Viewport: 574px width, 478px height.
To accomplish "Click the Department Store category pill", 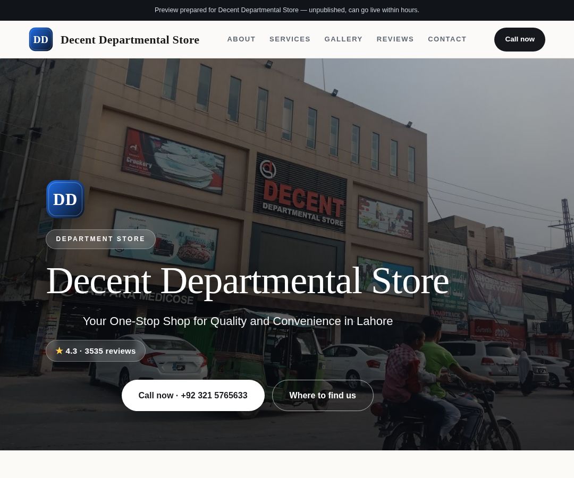I will pos(100,239).
